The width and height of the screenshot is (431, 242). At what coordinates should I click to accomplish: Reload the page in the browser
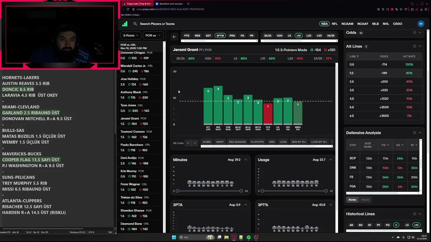(x=128, y=9)
